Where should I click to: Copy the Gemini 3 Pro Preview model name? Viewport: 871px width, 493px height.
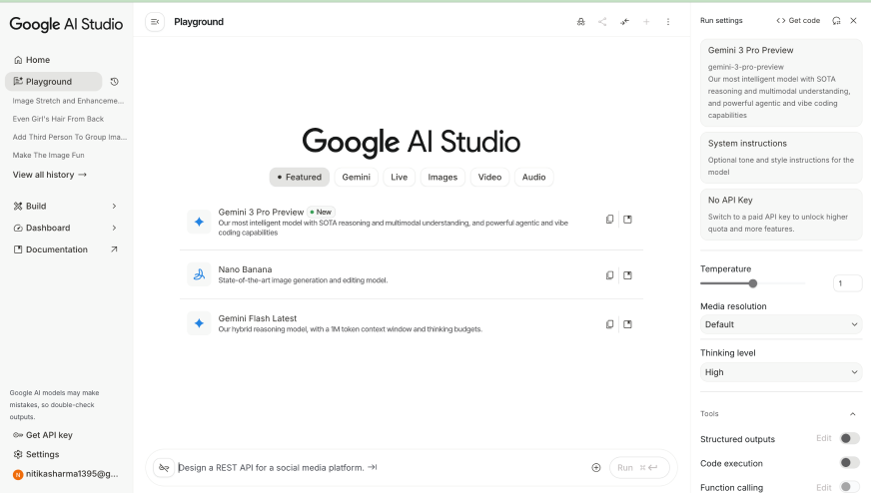point(609,220)
